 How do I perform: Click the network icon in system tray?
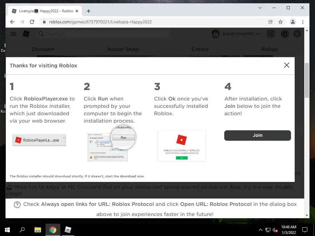(268, 230)
